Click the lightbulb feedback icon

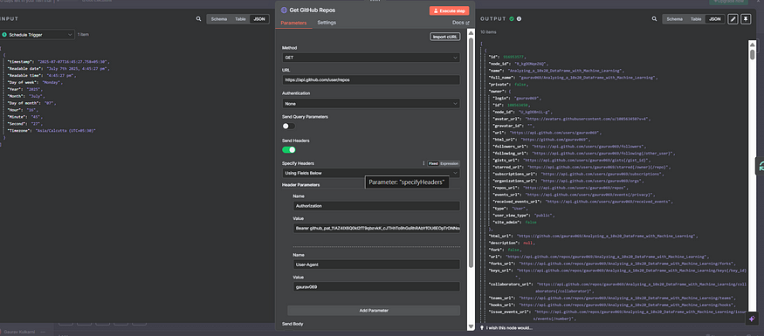click(482, 328)
